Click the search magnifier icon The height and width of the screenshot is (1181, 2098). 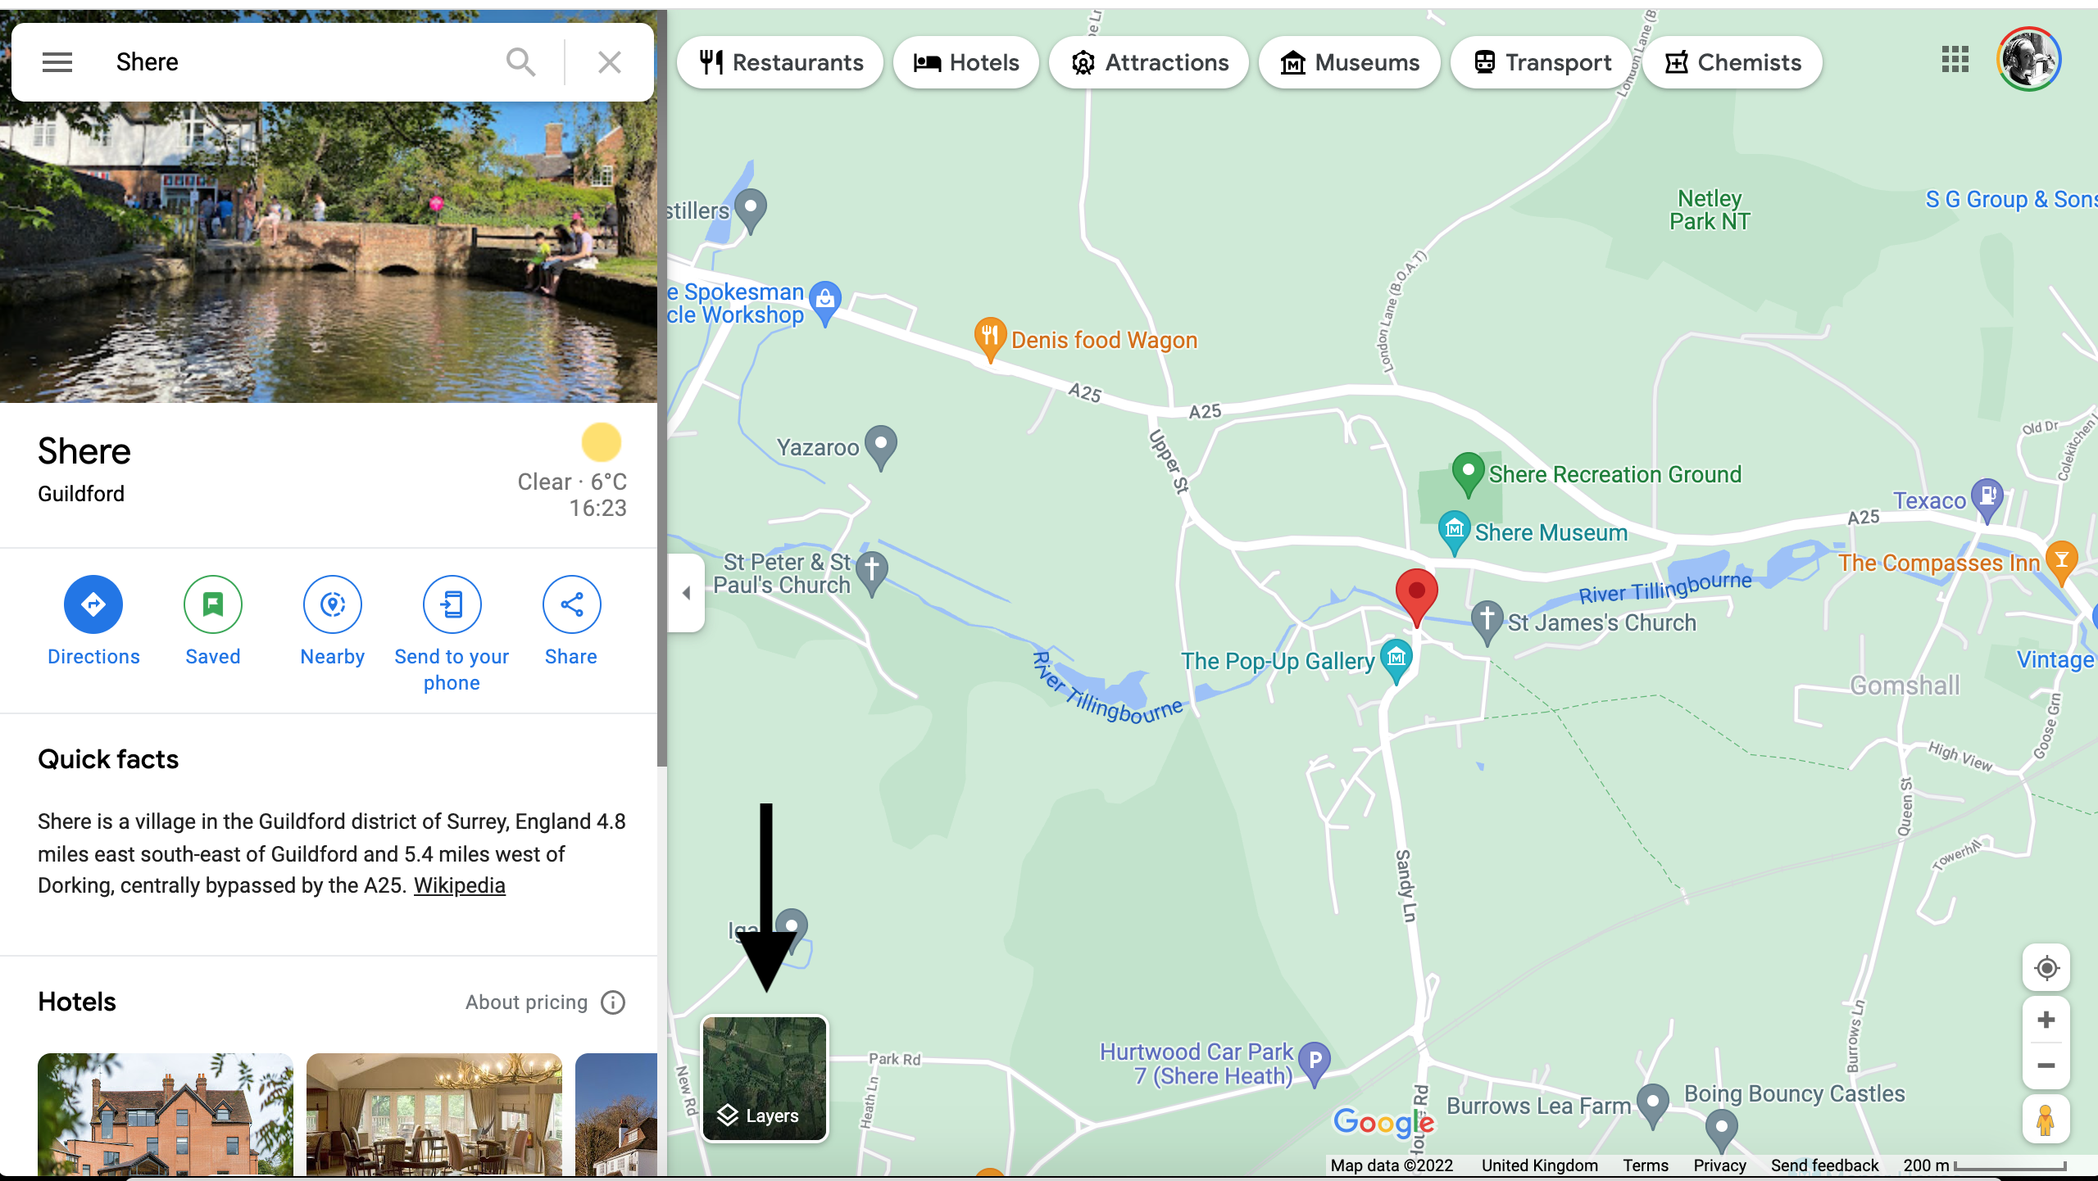click(520, 62)
